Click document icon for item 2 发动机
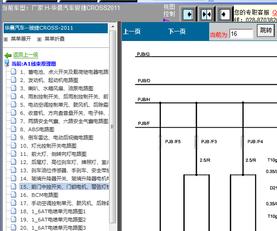The height and width of the screenshot is (231, 277). click(14, 80)
